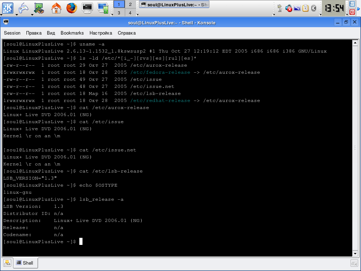The image size is (361, 271).
Task: Launch the terminal program panel icon
Action: (x=87, y=8)
